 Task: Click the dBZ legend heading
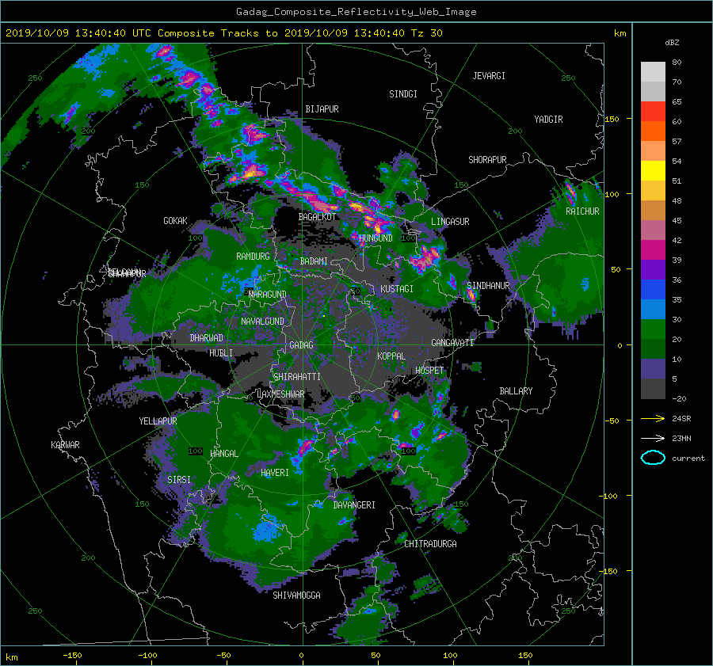[672, 42]
